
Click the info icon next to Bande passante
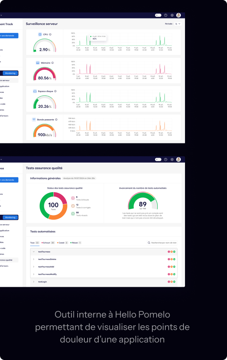(56, 119)
